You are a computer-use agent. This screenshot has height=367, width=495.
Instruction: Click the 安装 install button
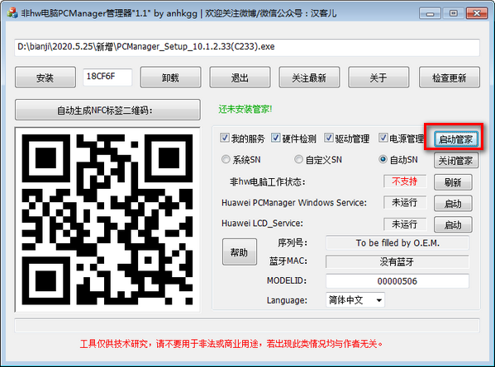45,78
